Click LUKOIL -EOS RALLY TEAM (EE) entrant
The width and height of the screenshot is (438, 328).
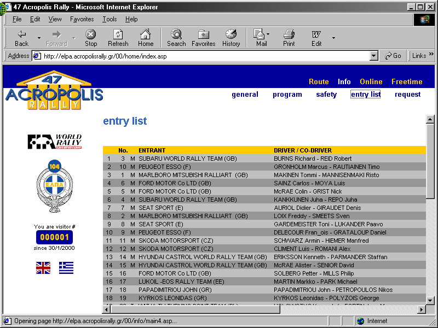tap(181, 282)
